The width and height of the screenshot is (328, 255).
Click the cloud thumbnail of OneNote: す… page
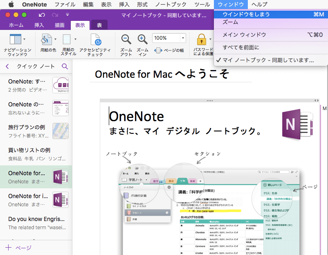(x=61, y=85)
